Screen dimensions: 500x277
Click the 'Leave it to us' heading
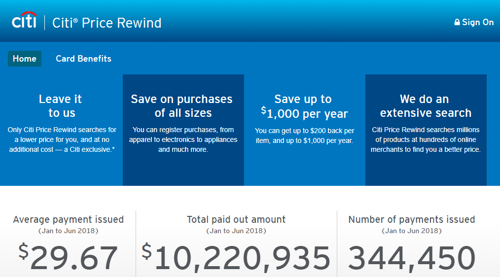click(61, 106)
